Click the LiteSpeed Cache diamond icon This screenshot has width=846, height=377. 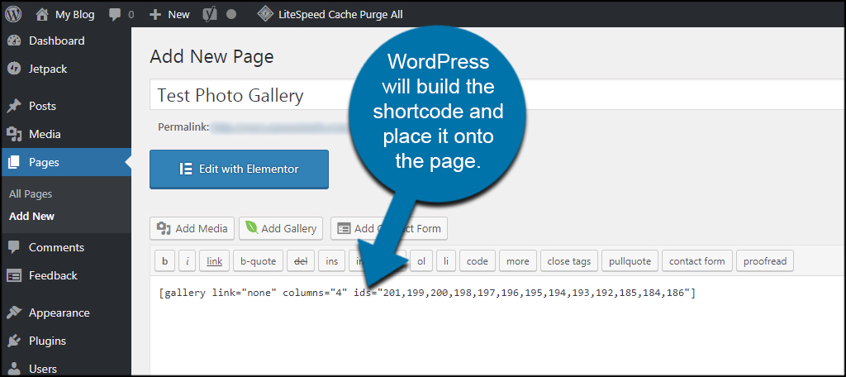(x=265, y=15)
